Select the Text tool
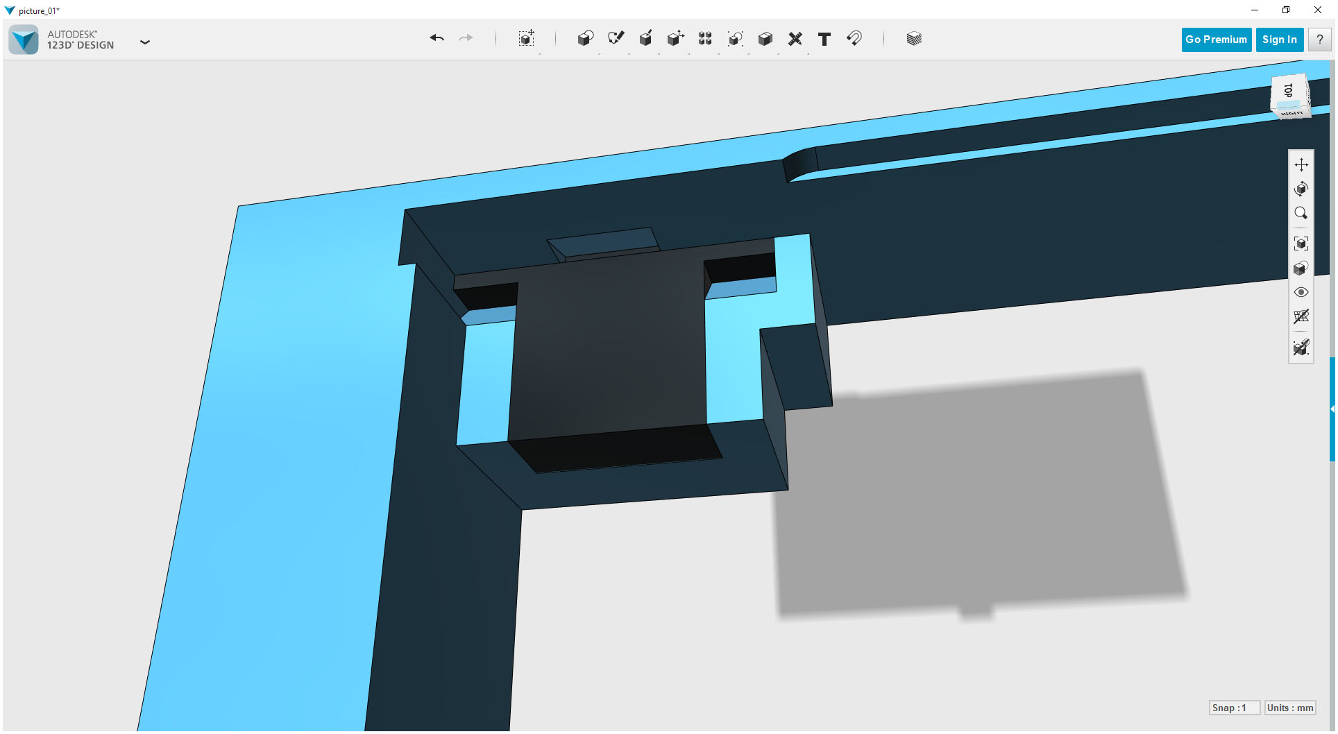Viewport: 1338px width, 734px height. 824,39
